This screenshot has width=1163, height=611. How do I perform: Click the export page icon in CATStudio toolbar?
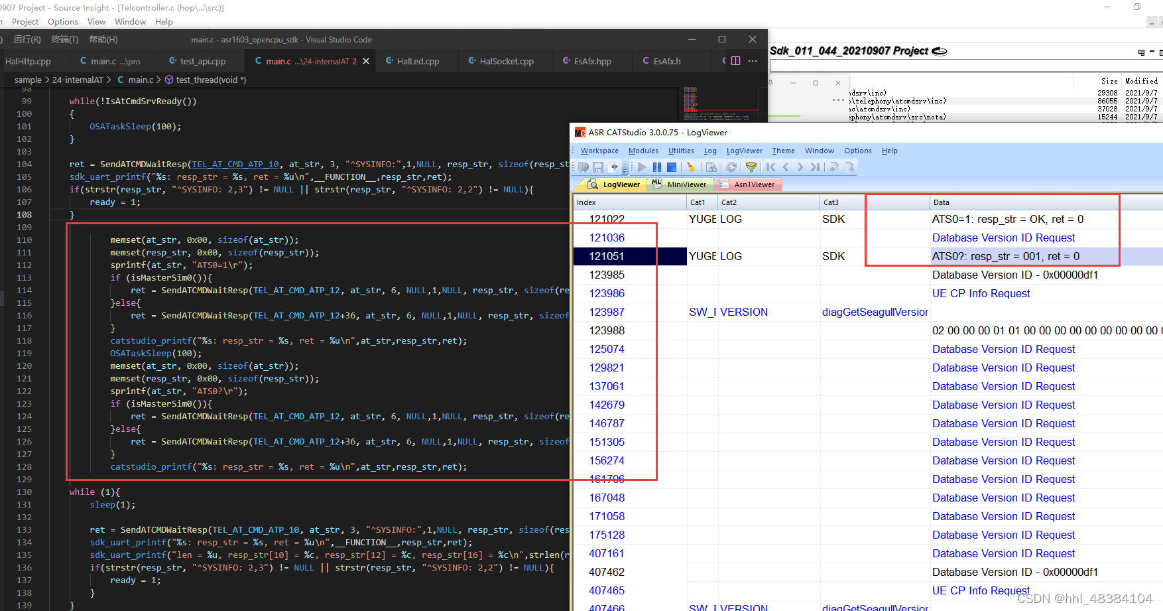click(x=849, y=167)
